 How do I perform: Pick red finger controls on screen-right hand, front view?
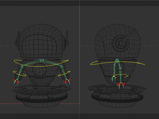[x=67, y=82]
